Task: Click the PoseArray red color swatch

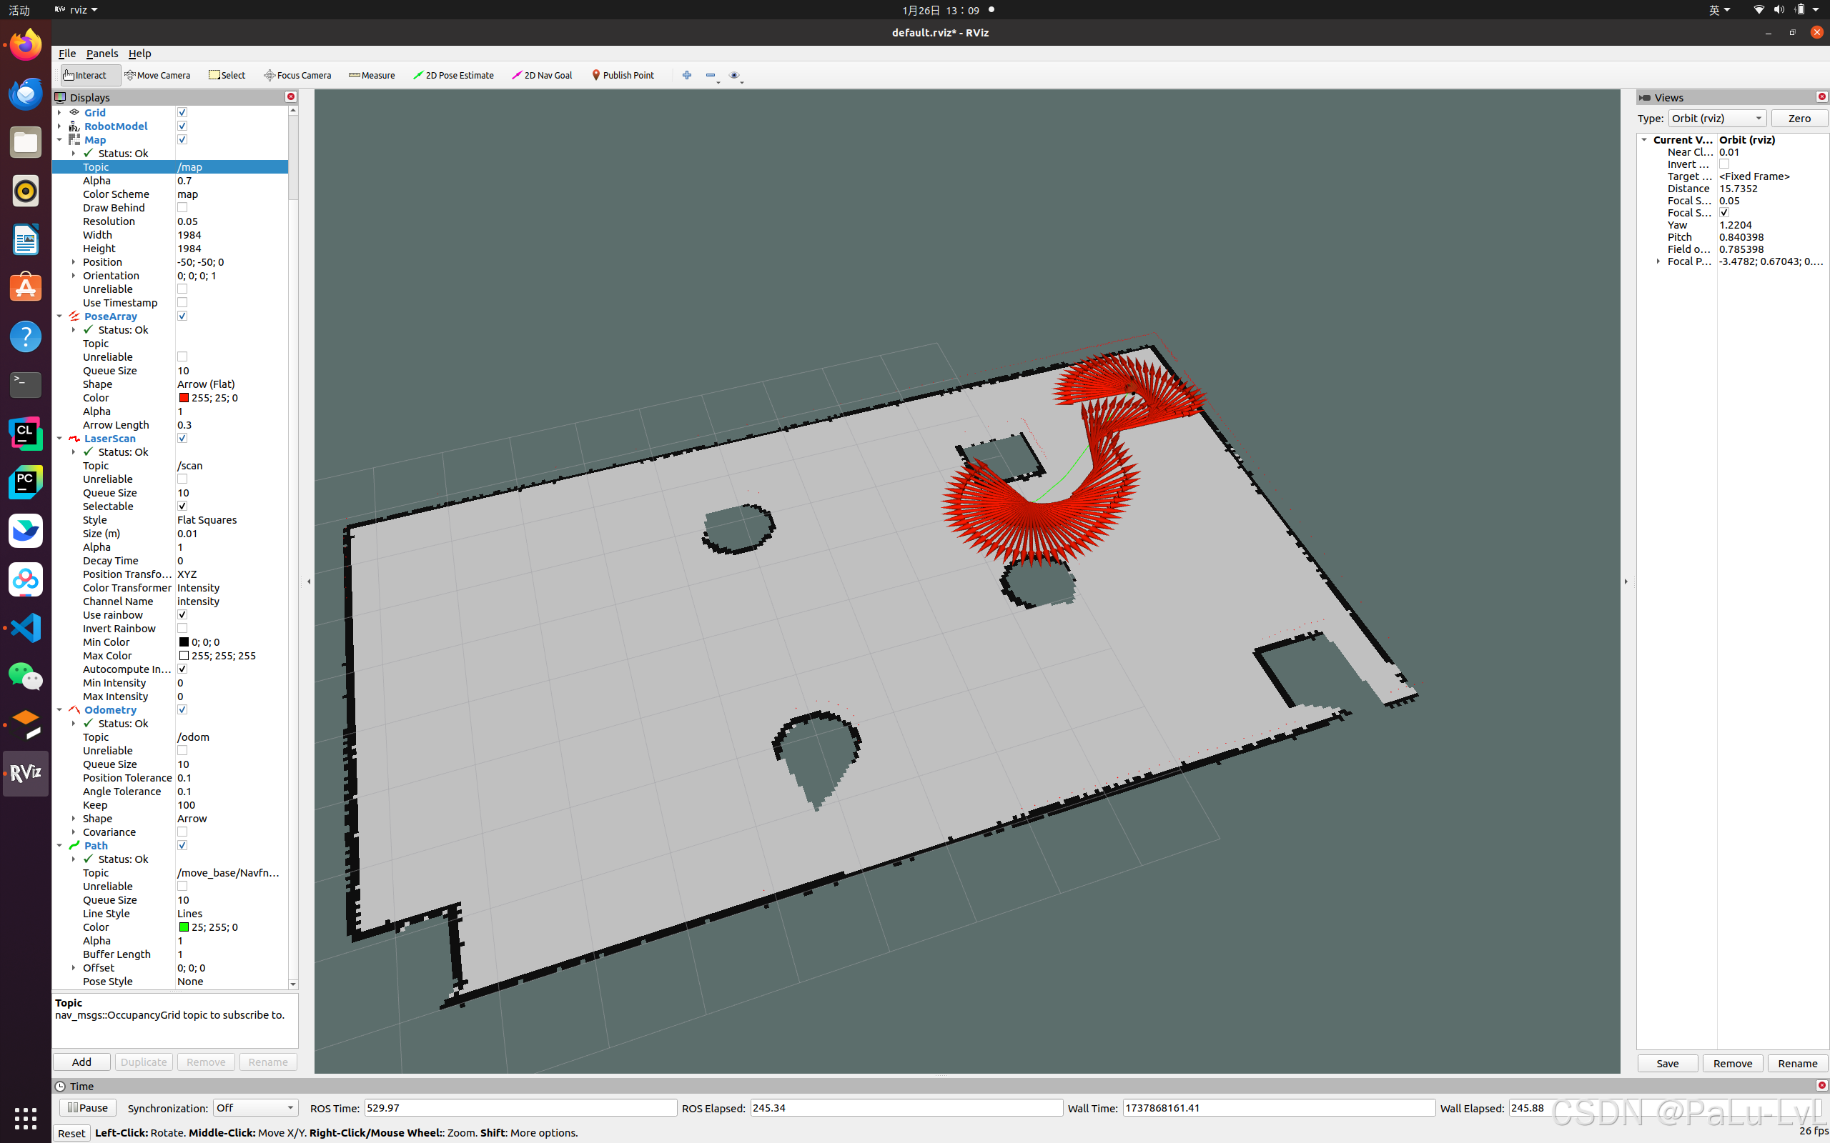Action: 184,398
